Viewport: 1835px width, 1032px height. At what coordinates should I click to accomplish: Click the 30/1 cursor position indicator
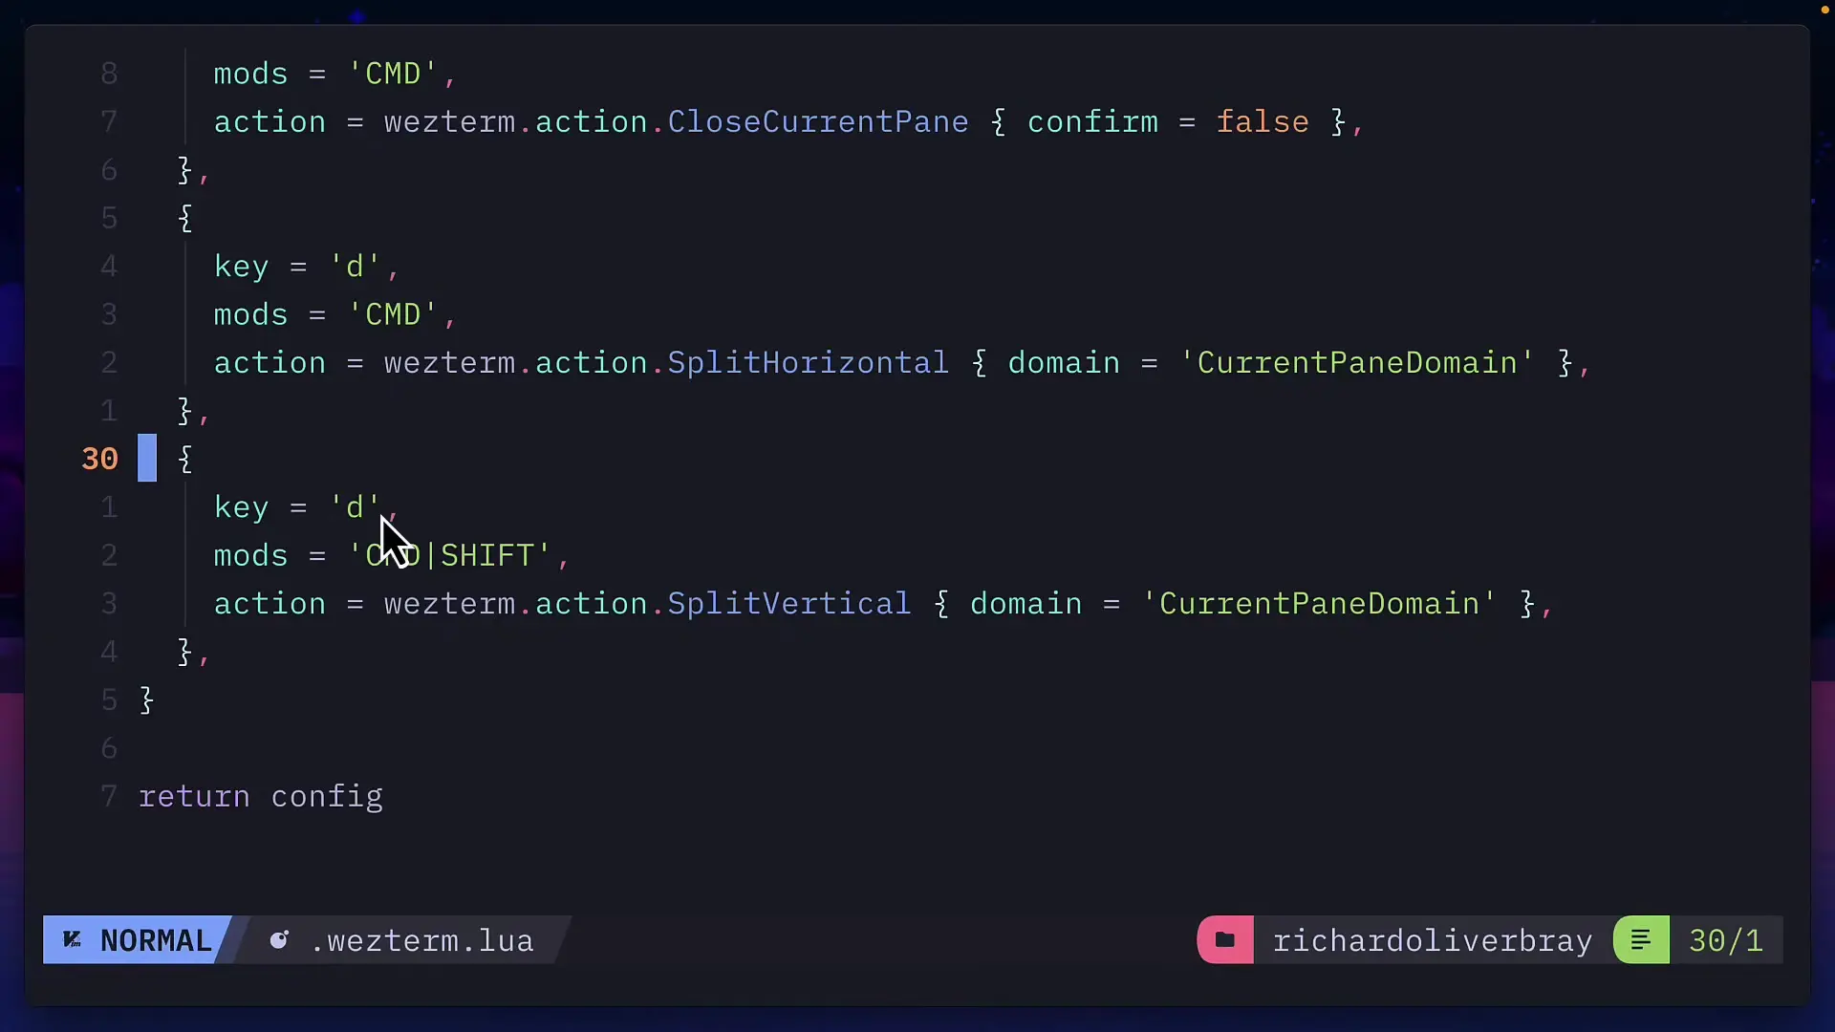click(1725, 940)
